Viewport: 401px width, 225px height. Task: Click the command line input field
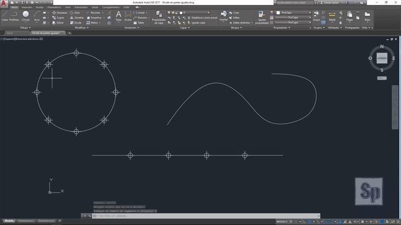206,216
